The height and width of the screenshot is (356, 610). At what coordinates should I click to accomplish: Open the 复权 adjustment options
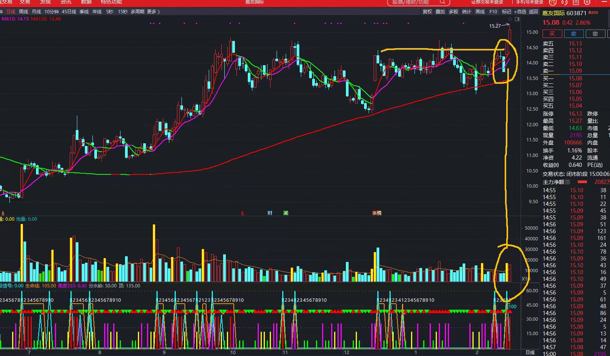pyautogui.click(x=427, y=12)
